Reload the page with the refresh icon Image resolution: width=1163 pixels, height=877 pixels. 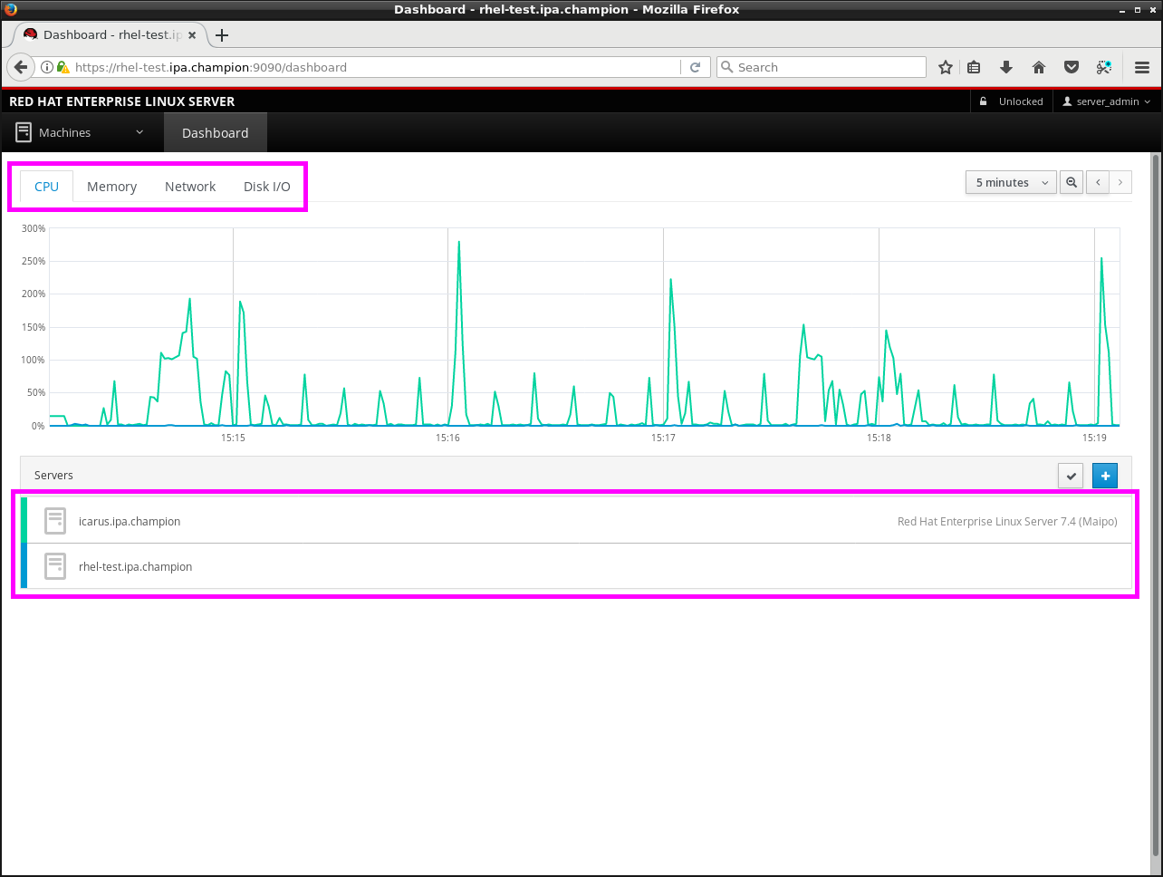[x=695, y=67]
